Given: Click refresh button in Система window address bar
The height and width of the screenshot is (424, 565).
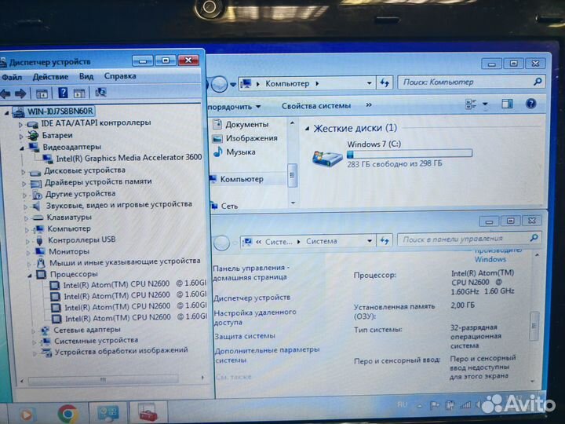Looking at the screenshot, I should [x=385, y=240].
